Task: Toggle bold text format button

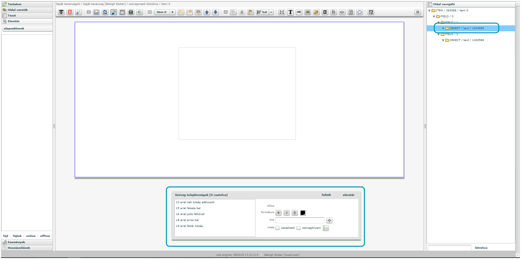Action: click(279, 213)
